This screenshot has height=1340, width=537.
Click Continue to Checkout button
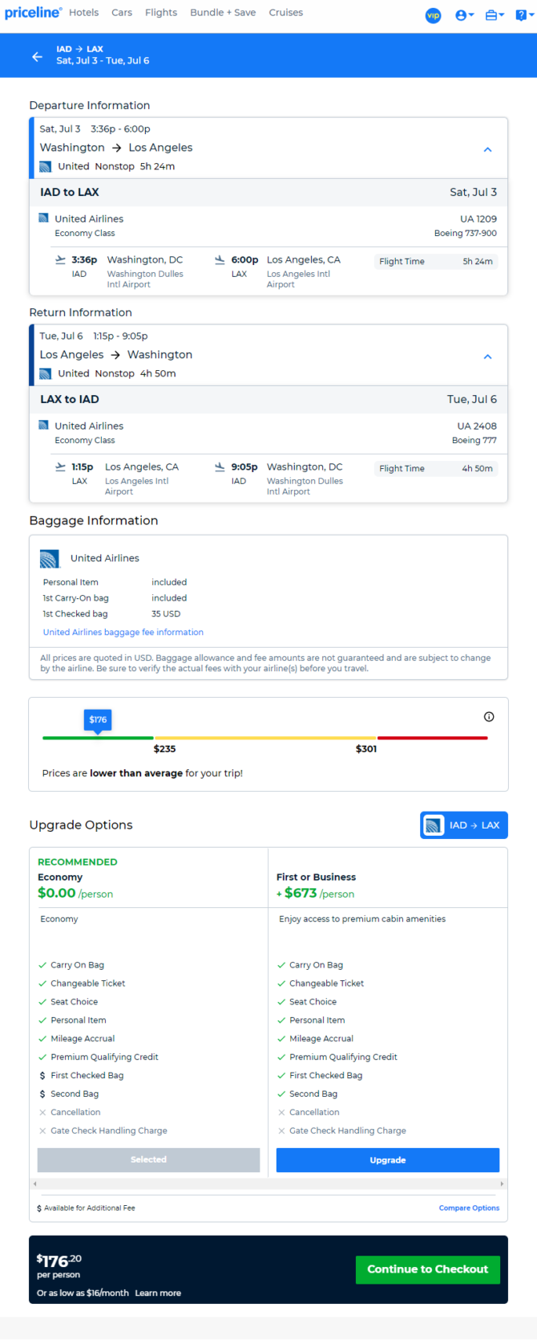click(x=428, y=1269)
